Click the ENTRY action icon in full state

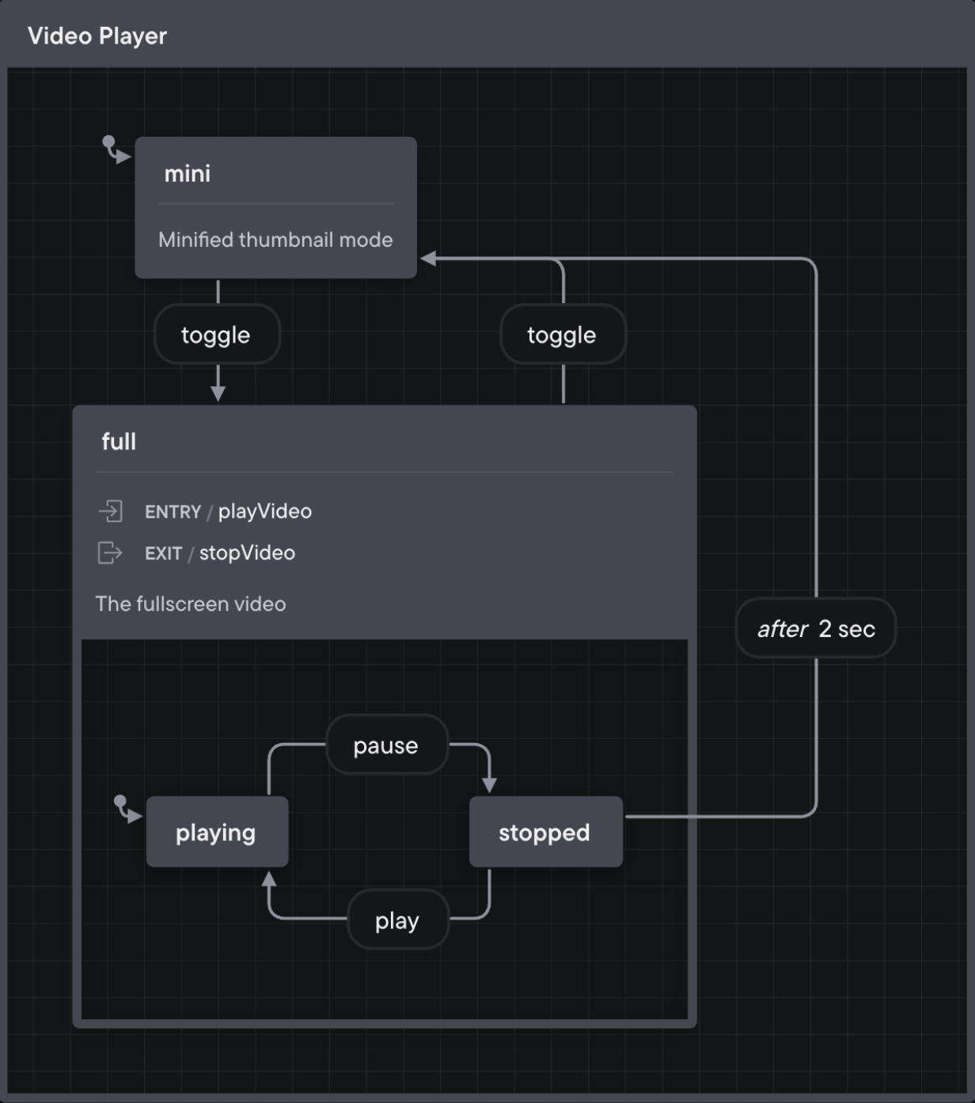click(x=110, y=511)
